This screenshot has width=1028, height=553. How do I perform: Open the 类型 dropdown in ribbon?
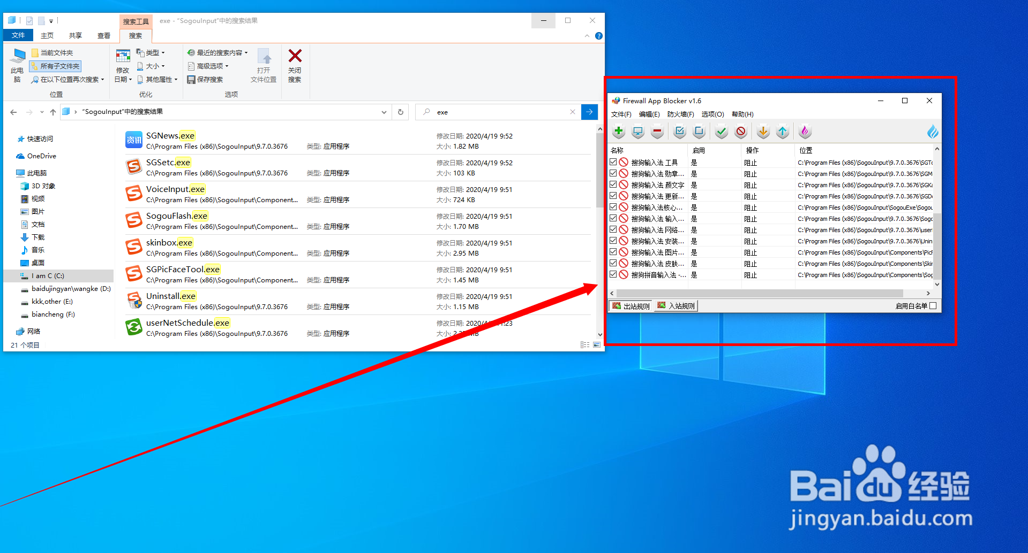[x=151, y=52]
